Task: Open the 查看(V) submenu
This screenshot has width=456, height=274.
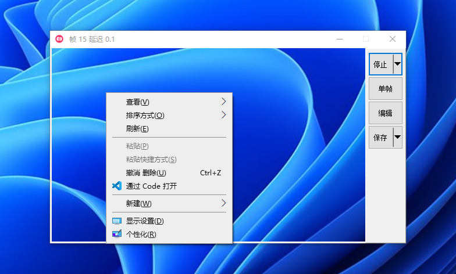Action: [169, 102]
